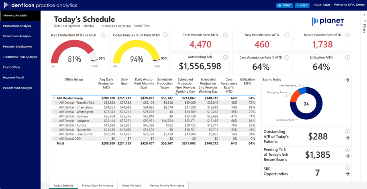Collapse the Alif Dental Group row
Image resolution: width=367 pixels, height=189 pixels.
point(53,98)
